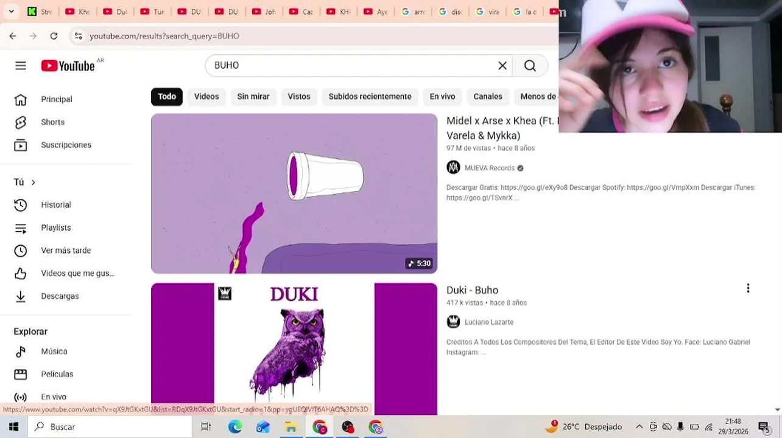Switch to the Caz browser tab
782x438 pixels.
tap(301, 12)
